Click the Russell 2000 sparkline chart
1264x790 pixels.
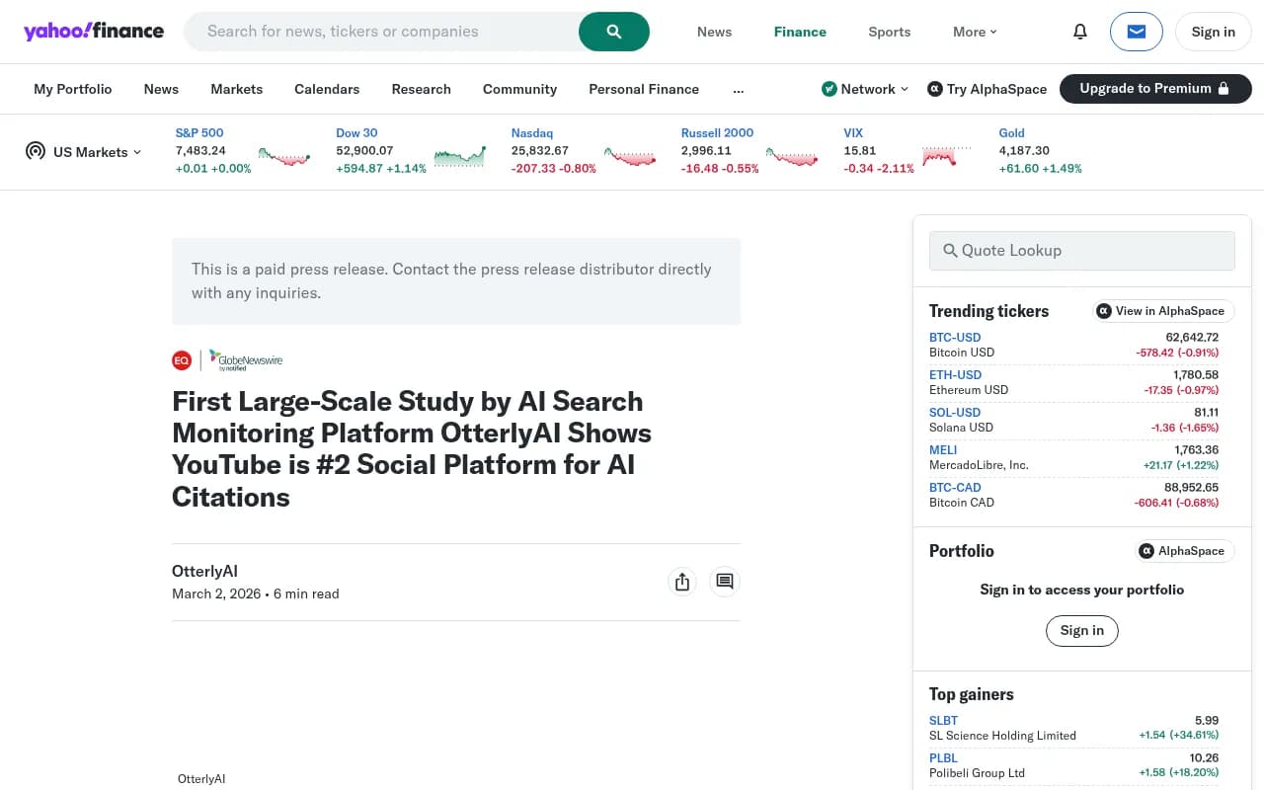click(x=792, y=156)
